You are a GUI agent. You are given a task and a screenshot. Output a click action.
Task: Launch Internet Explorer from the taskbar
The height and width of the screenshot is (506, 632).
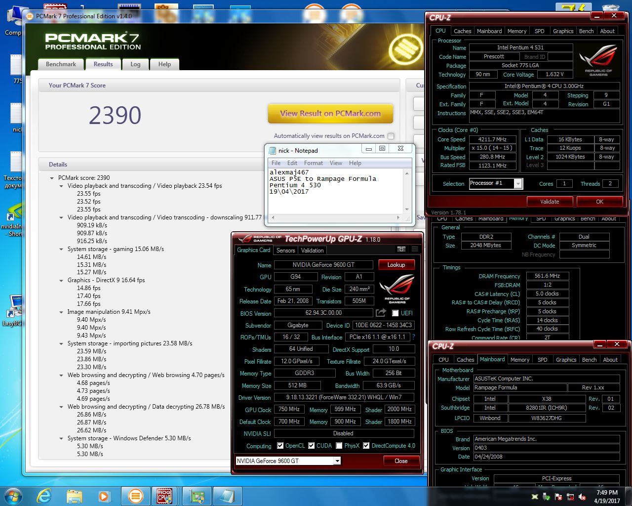pos(44,496)
